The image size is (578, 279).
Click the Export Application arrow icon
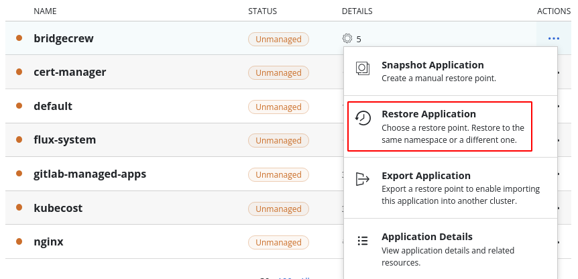tap(363, 179)
